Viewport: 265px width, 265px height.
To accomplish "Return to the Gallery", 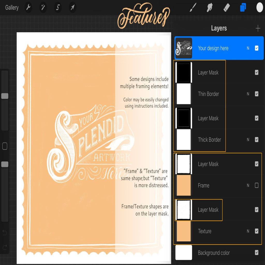I will point(12,8).
